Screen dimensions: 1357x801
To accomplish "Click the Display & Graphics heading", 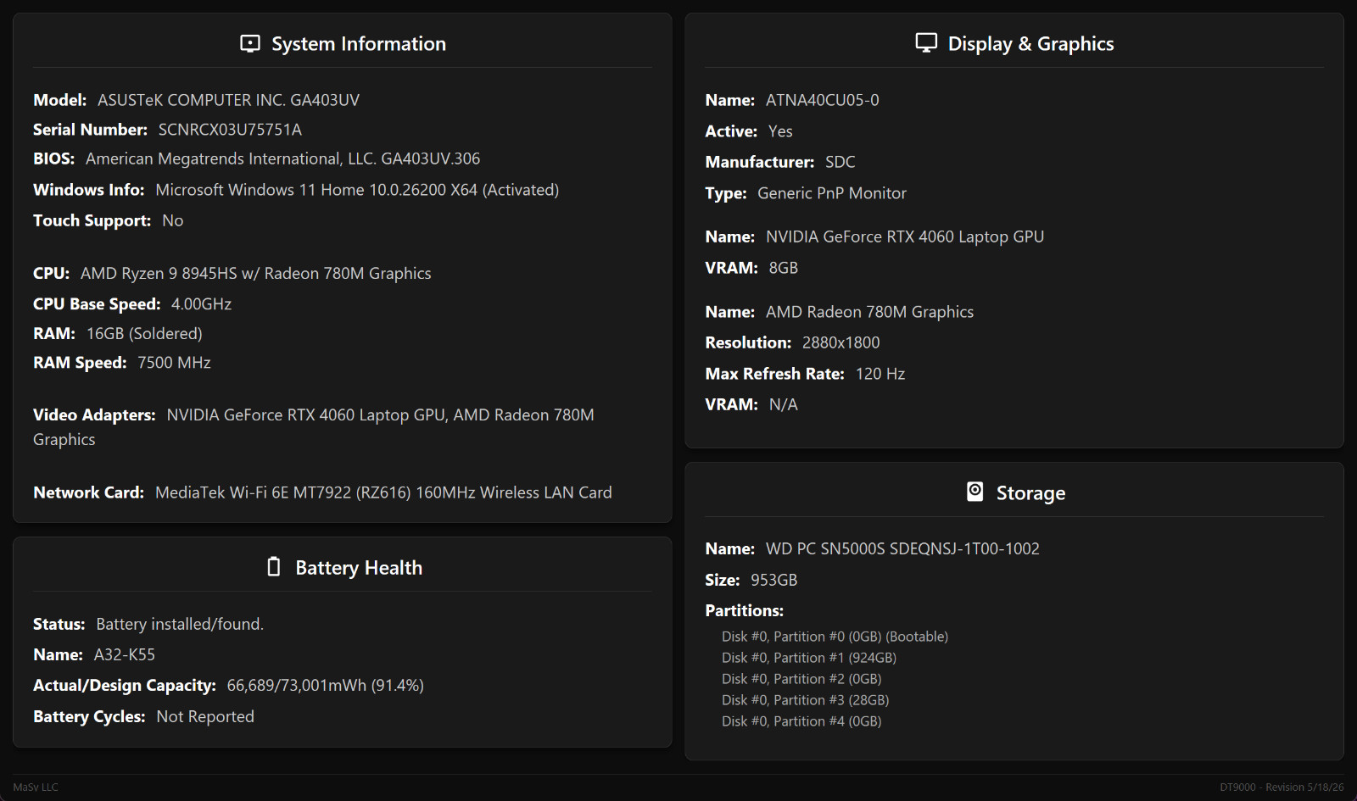I will 1030,44.
